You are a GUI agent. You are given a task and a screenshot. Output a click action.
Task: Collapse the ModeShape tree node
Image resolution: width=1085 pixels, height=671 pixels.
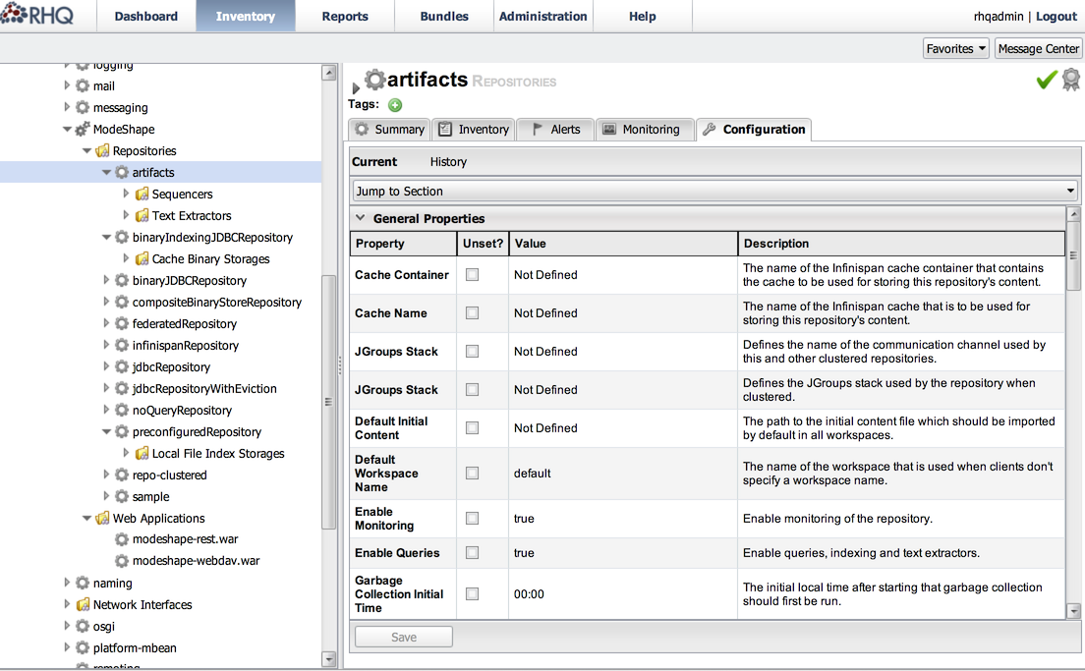(x=67, y=129)
